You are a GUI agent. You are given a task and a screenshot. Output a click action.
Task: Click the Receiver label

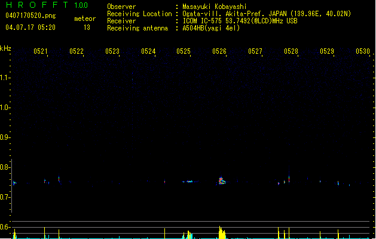[121, 21]
